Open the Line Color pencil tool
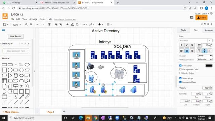 pyautogui.click(x=72, y=25)
